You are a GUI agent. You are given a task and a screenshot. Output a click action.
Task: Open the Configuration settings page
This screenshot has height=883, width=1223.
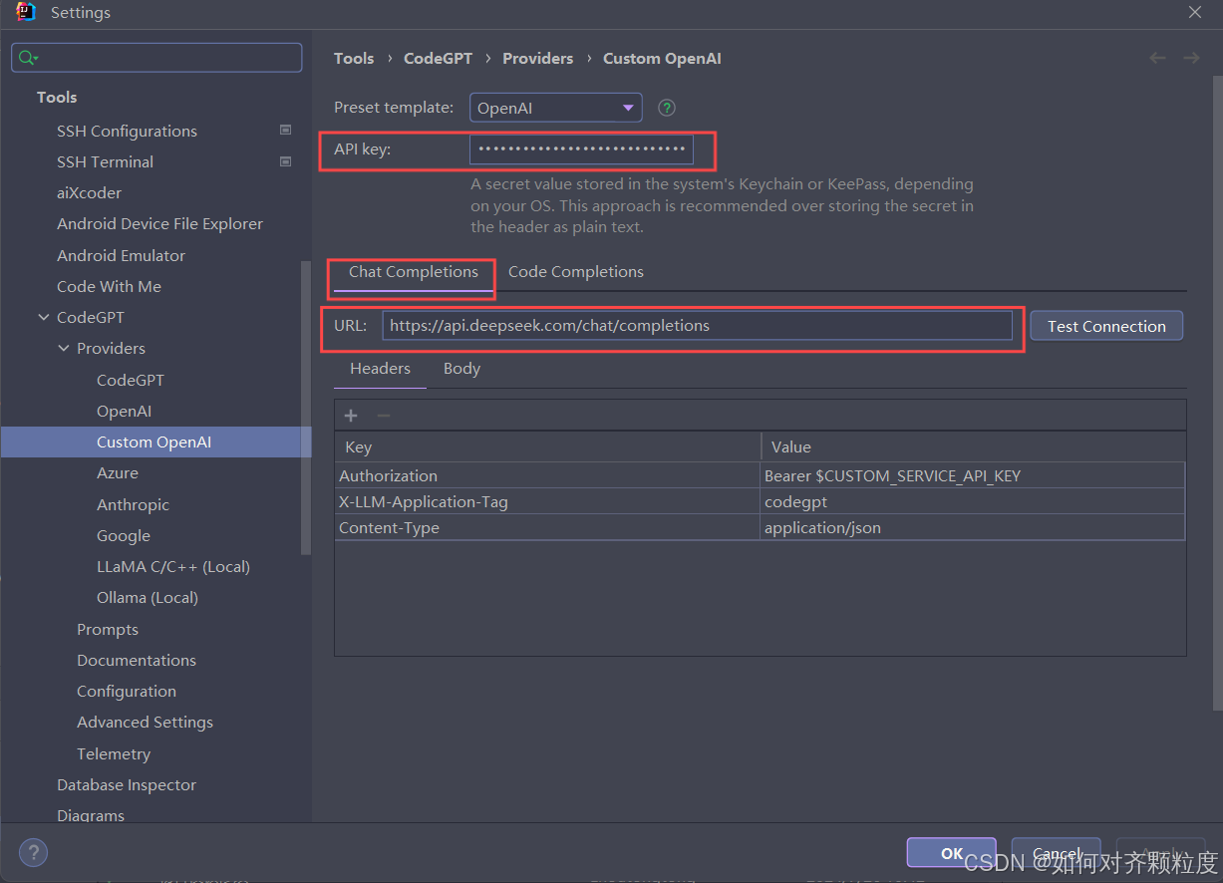(x=127, y=691)
